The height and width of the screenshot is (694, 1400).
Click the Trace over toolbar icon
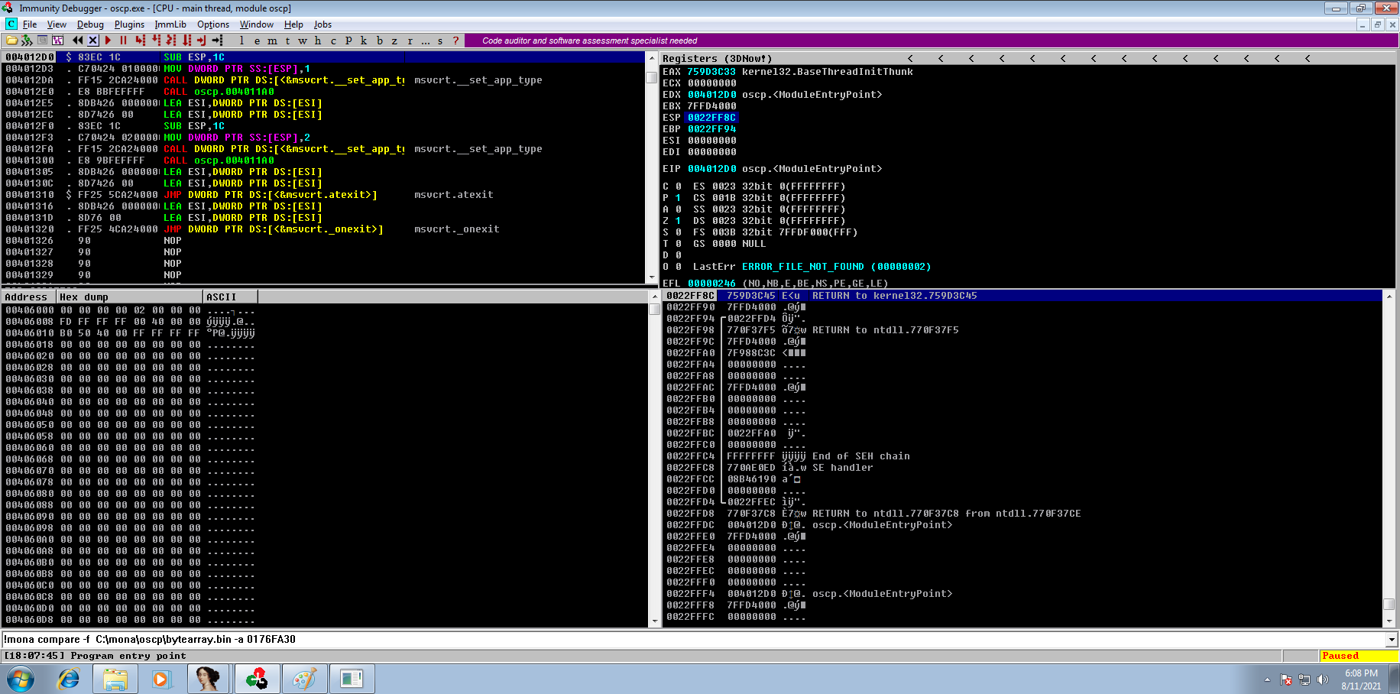click(186, 41)
